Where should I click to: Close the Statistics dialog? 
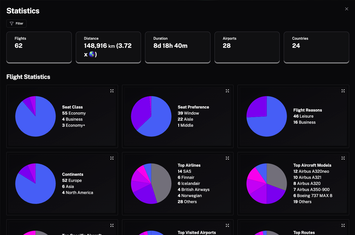[347, 9]
